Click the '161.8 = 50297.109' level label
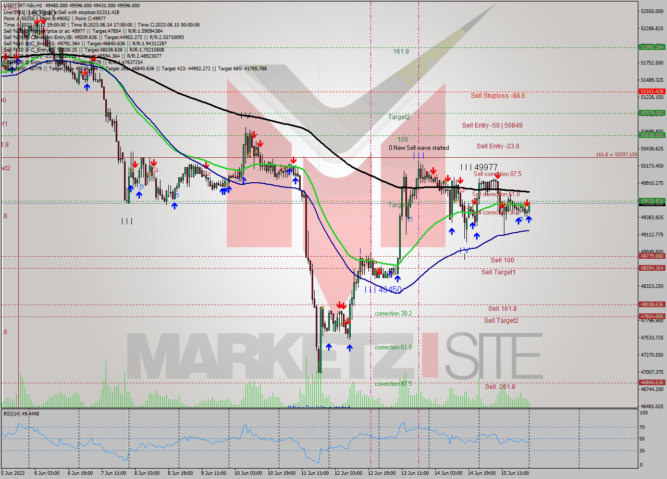This screenshot has height=479, width=667. pyautogui.click(x=617, y=155)
